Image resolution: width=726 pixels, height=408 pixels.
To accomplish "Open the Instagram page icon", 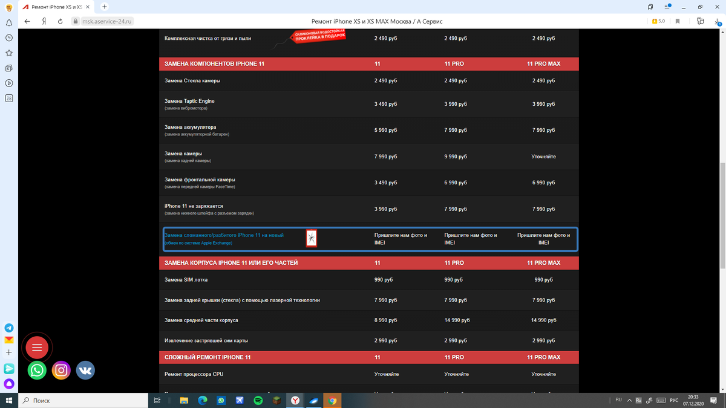I will point(61,370).
